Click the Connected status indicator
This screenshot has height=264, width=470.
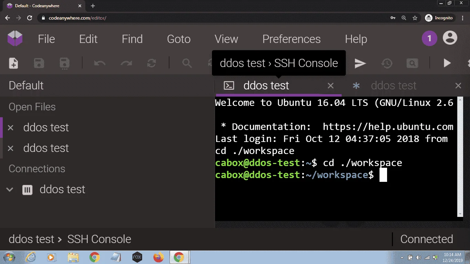427,239
